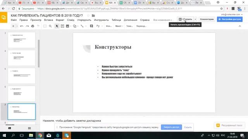The image size is (248, 139).
Task: Start the presentation with Смотреть button
Action: pyautogui.click(x=185, y=19)
